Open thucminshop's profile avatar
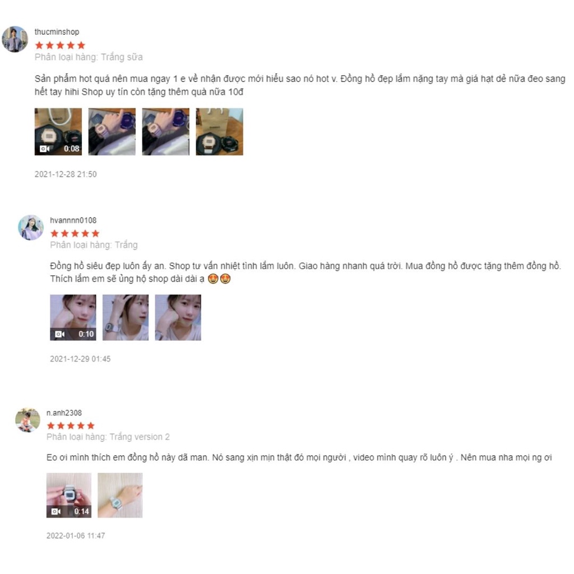Viewport: 574px width, 574px height. [15, 39]
